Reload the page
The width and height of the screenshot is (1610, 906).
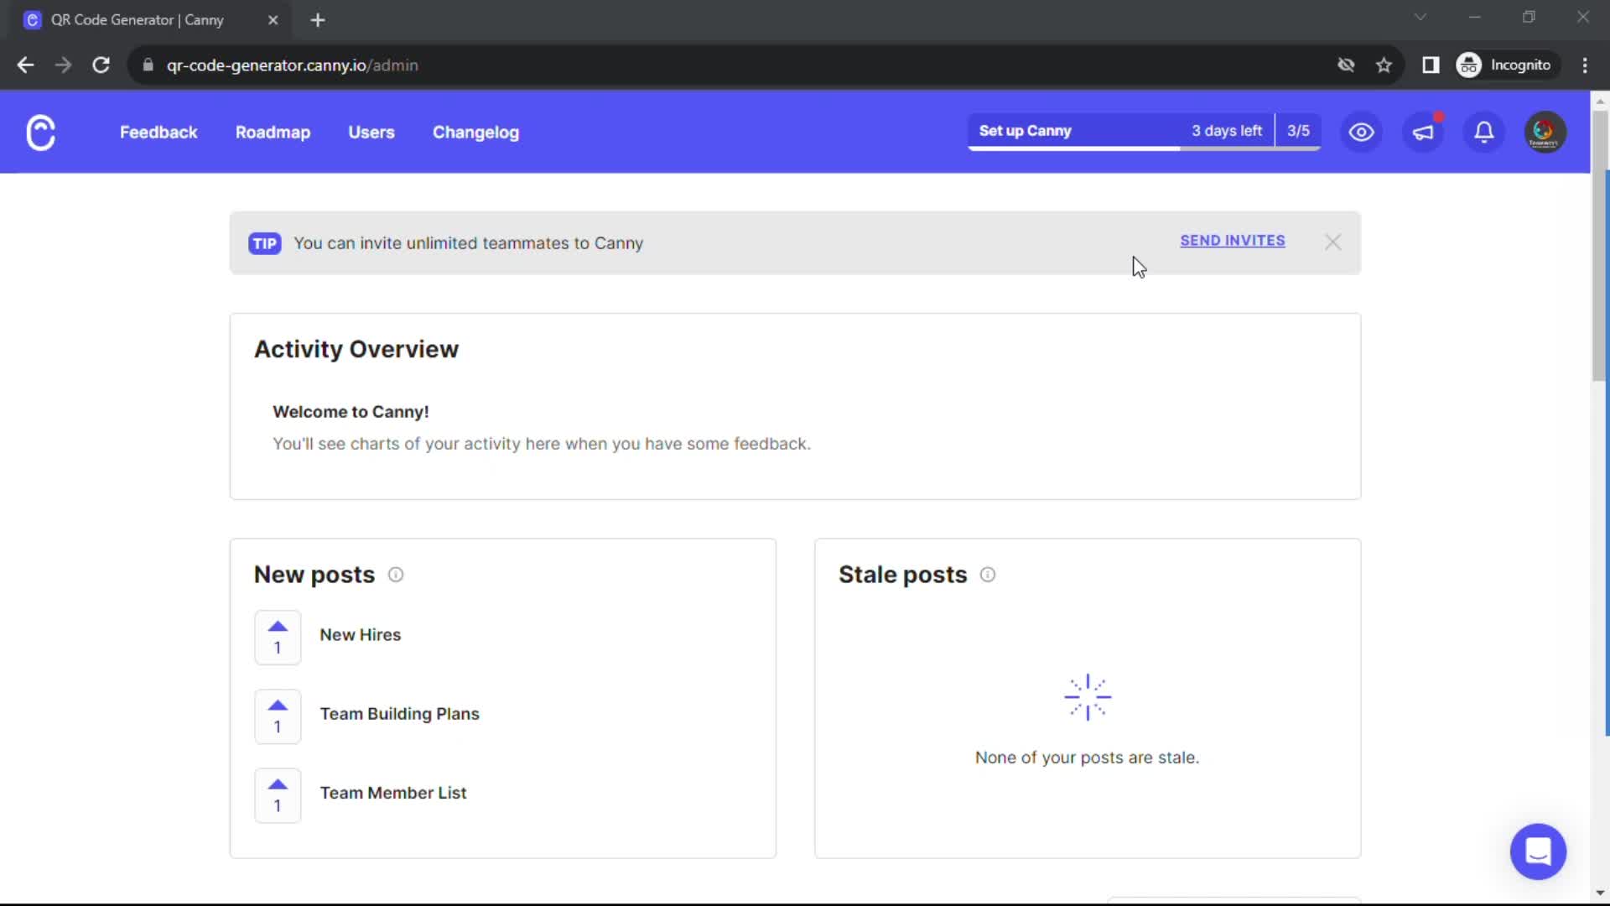pyautogui.click(x=101, y=65)
